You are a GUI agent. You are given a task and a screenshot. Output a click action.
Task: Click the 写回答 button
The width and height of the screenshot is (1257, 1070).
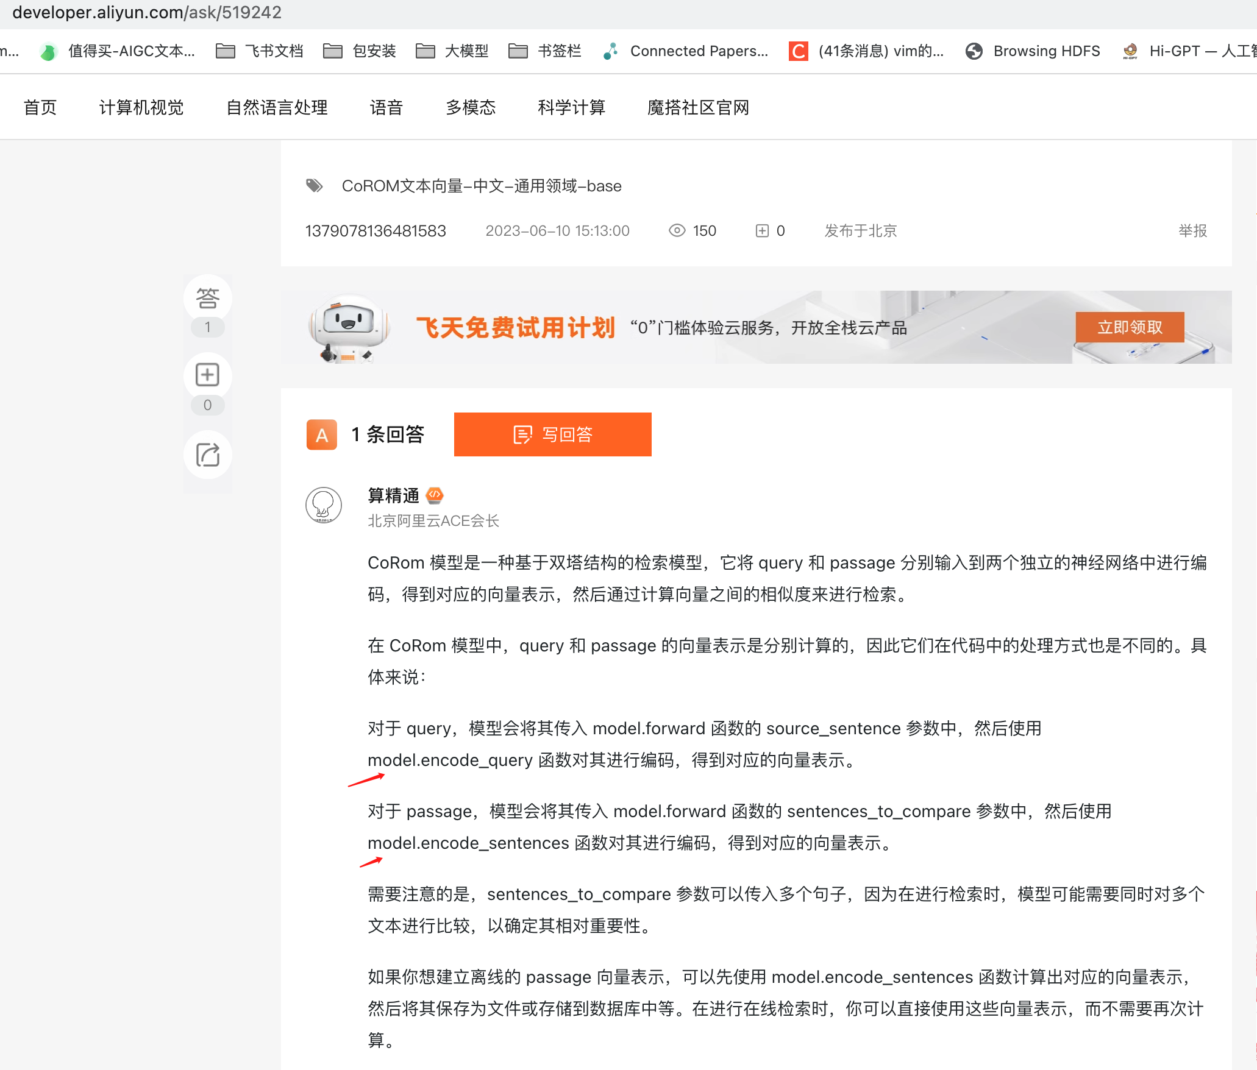point(552,434)
